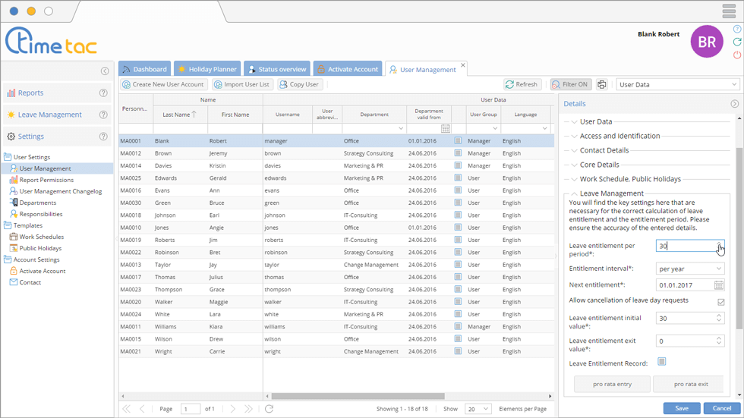Open the User Data view dropdown
Viewport: 744px width, 418px height.
coord(677,85)
